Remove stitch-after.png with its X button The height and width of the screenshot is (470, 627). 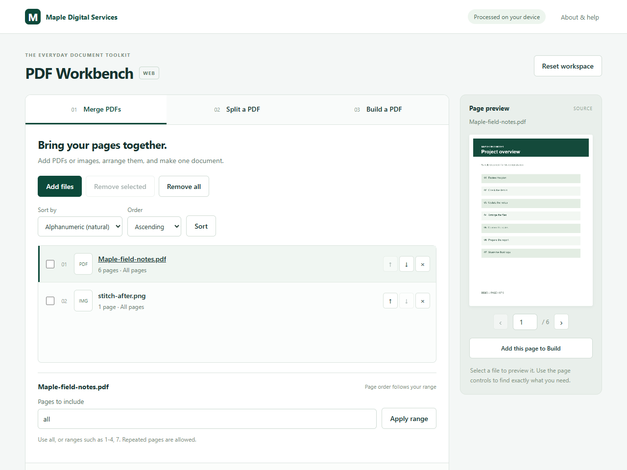click(423, 301)
